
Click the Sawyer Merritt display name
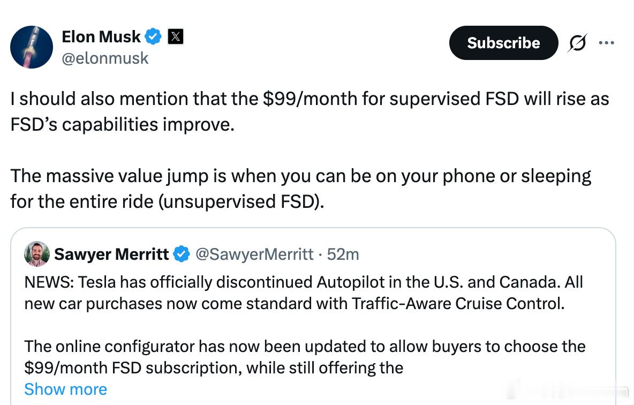coord(111,254)
